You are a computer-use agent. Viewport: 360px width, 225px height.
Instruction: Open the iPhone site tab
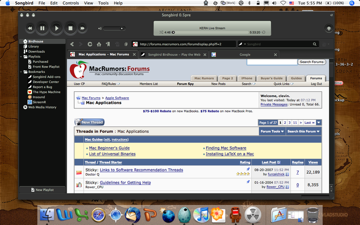click(x=247, y=78)
